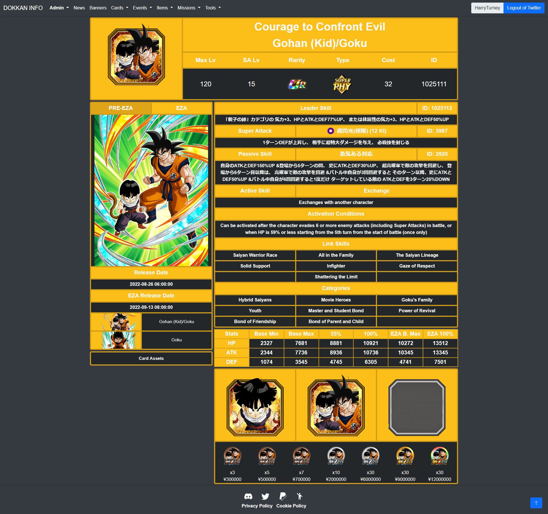
Task: Click the Saiyan Warrior Race link skill
Action: (255, 255)
